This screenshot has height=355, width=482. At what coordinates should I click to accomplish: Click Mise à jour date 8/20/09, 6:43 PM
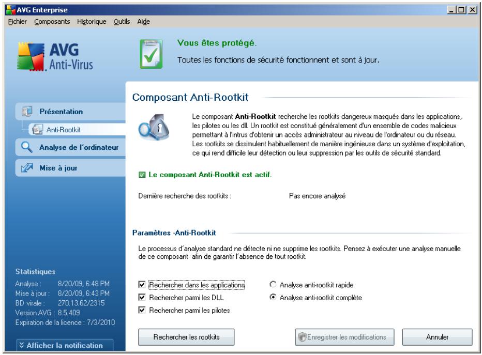click(x=84, y=294)
